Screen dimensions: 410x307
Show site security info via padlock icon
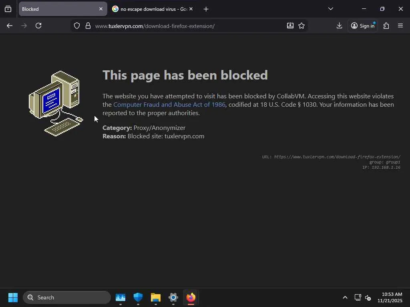tap(88, 26)
